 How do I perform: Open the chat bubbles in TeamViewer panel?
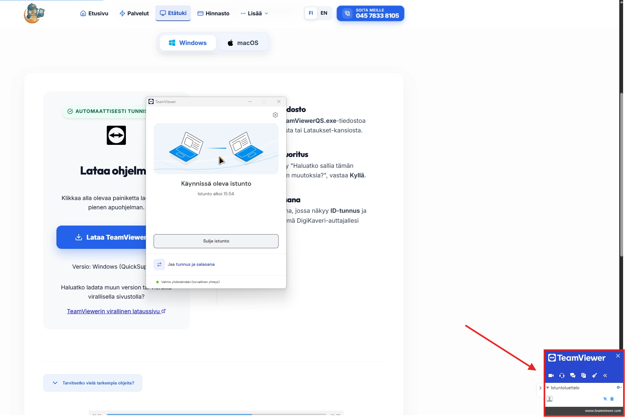573,376
